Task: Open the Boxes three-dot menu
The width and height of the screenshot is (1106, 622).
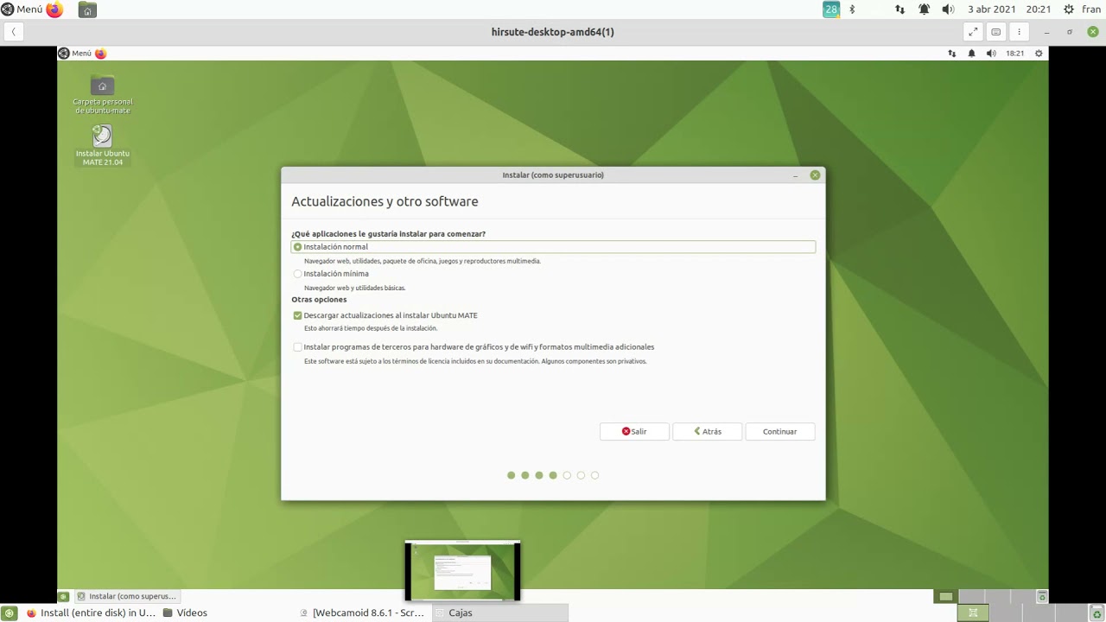Action: pyautogui.click(x=1019, y=32)
